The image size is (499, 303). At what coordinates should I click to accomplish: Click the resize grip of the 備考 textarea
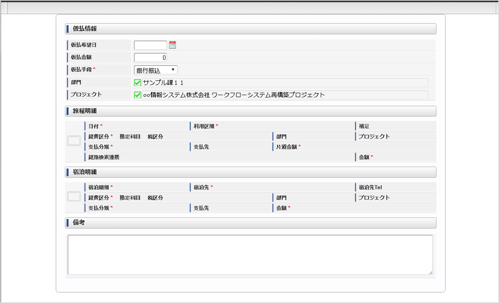(x=430, y=273)
